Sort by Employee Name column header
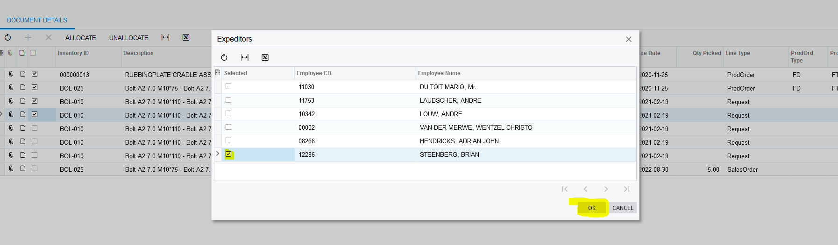Image resolution: width=838 pixels, height=245 pixels. click(x=439, y=73)
